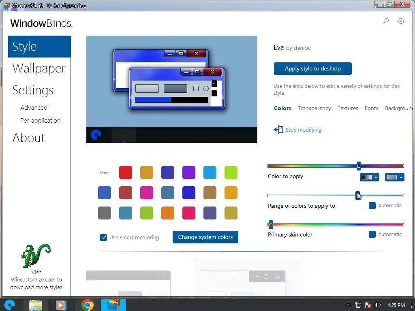Select the hot pink swatch in bottom row

point(189,213)
